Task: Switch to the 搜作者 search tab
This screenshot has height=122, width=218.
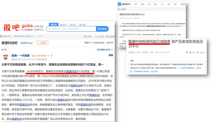Action: pos(72,24)
